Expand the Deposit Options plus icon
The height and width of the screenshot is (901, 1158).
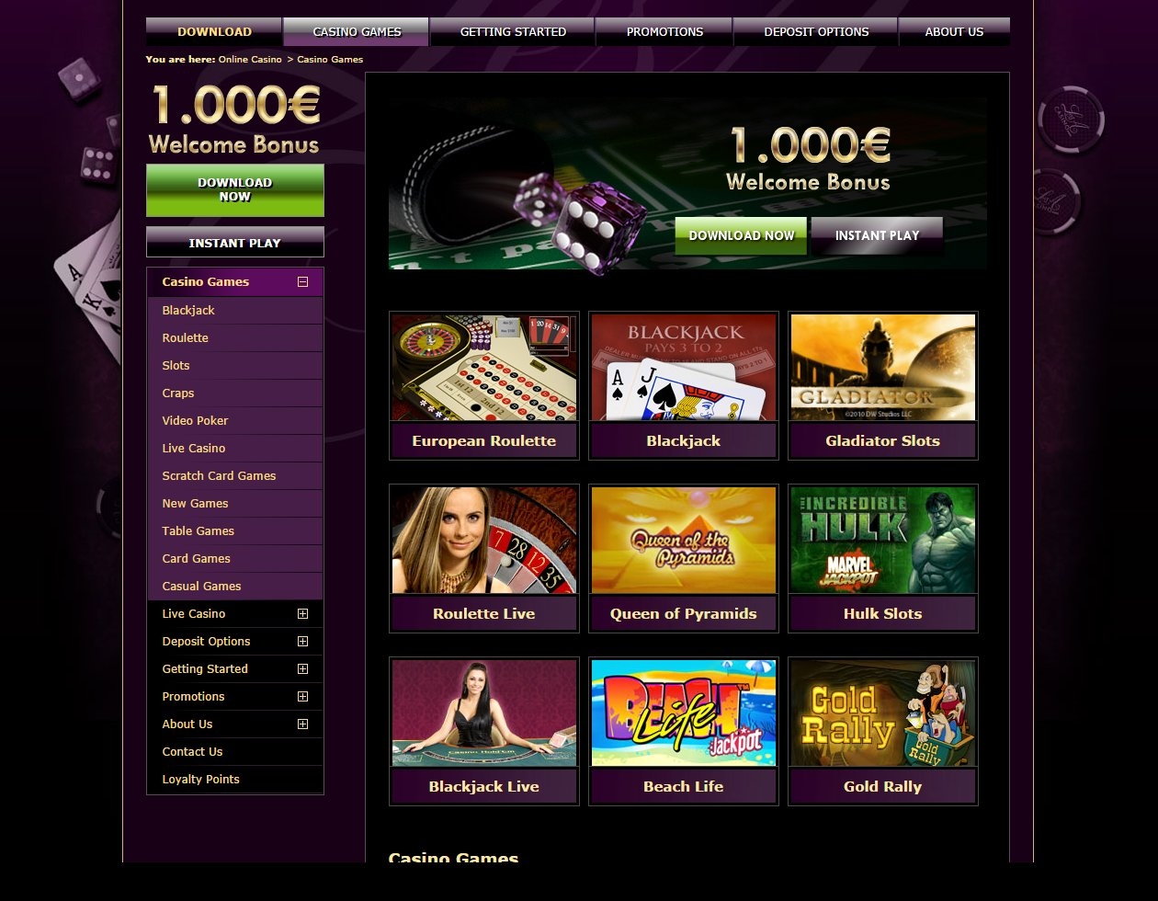302,641
